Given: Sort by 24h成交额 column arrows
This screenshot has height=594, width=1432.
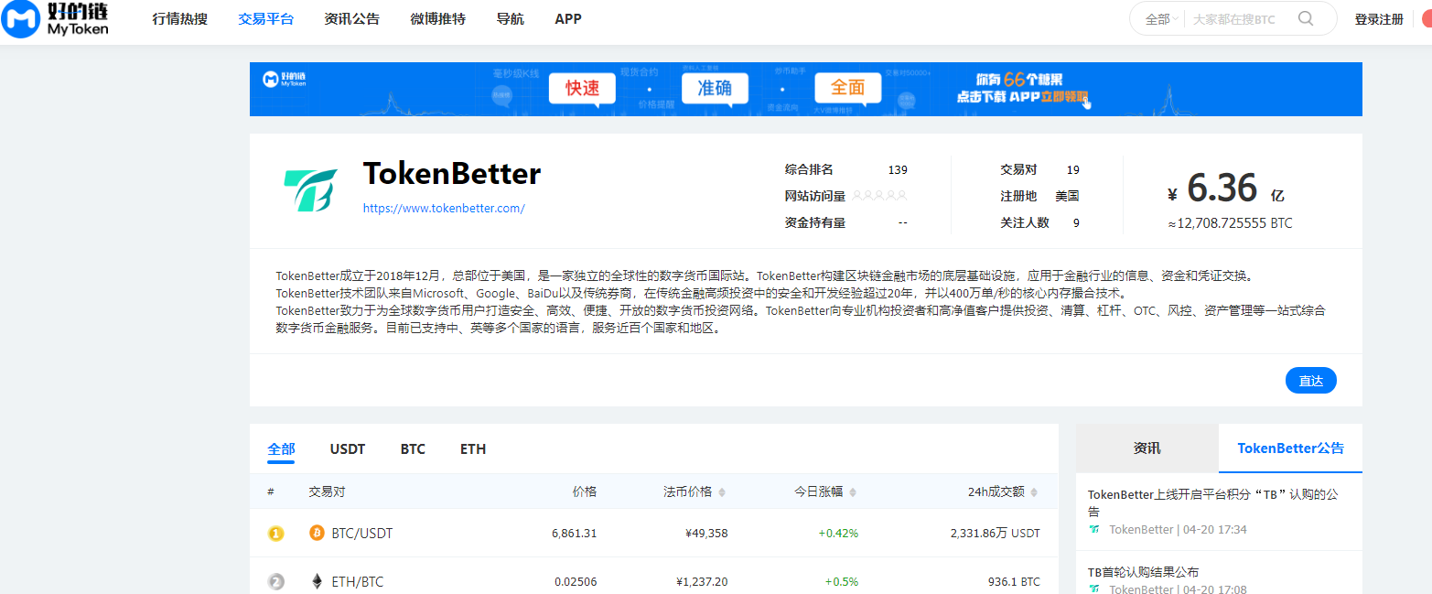Looking at the screenshot, I should 1034,492.
